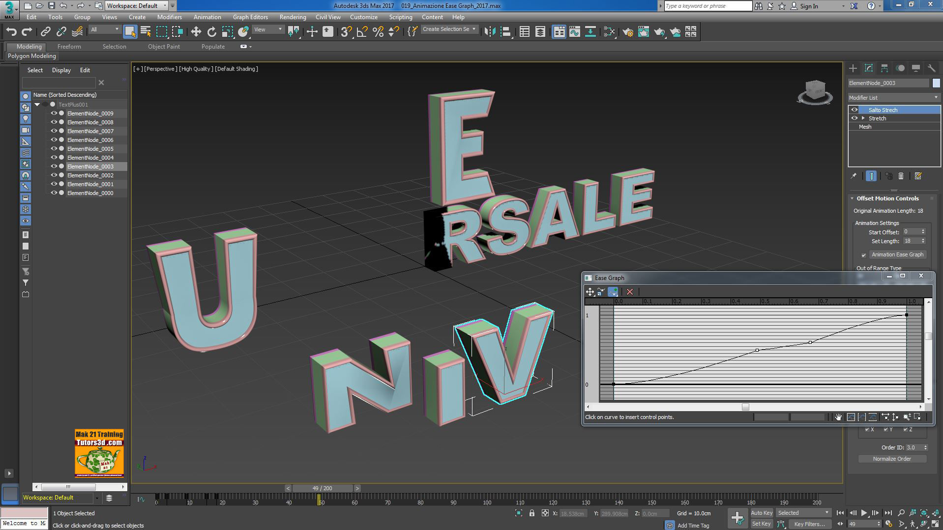943x530 pixels.
Task: Hide ElementNode_0000 with eye icon
Action: 54,193
